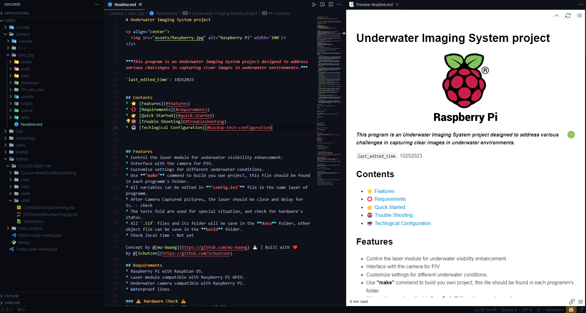The image size is (586, 313).
Task: Open CVENG8200-XuchenYing.zip file
Action: pyautogui.click(x=49, y=207)
